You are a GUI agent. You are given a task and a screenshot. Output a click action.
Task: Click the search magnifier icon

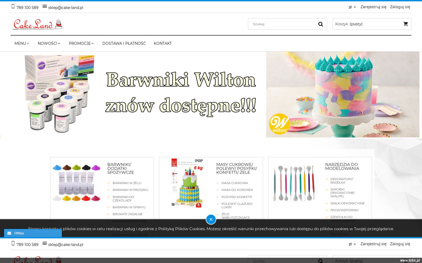click(x=320, y=24)
